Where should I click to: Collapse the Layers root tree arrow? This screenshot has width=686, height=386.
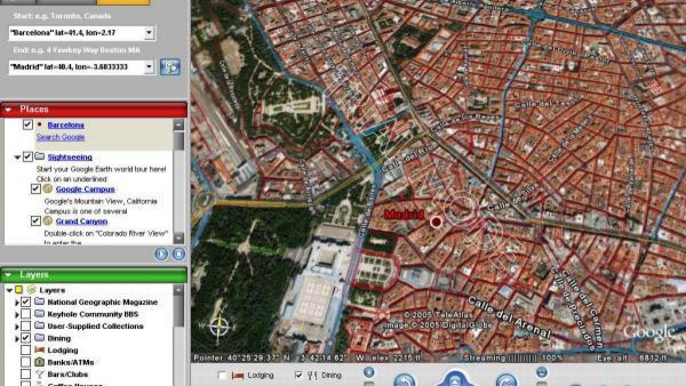(x=10, y=291)
